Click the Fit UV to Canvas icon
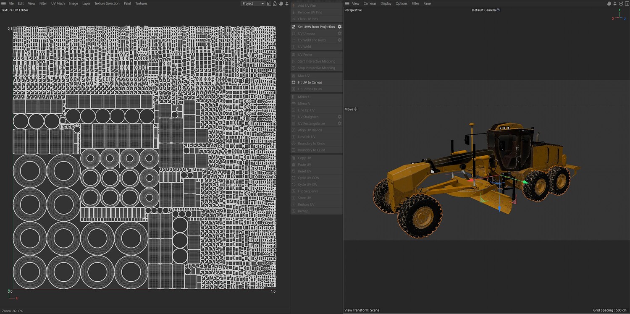Screen dimensions: 630x314 tap(294, 82)
